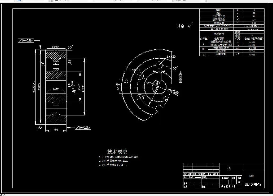
Task: Click the 阶段标记 title block cell
Action: [x=225, y=178]
